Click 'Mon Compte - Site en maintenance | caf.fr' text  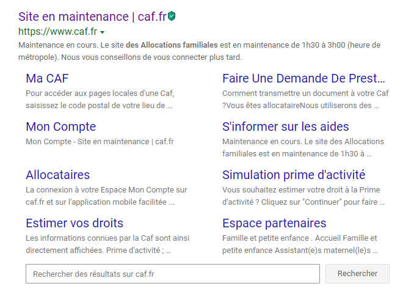[100, 142]
